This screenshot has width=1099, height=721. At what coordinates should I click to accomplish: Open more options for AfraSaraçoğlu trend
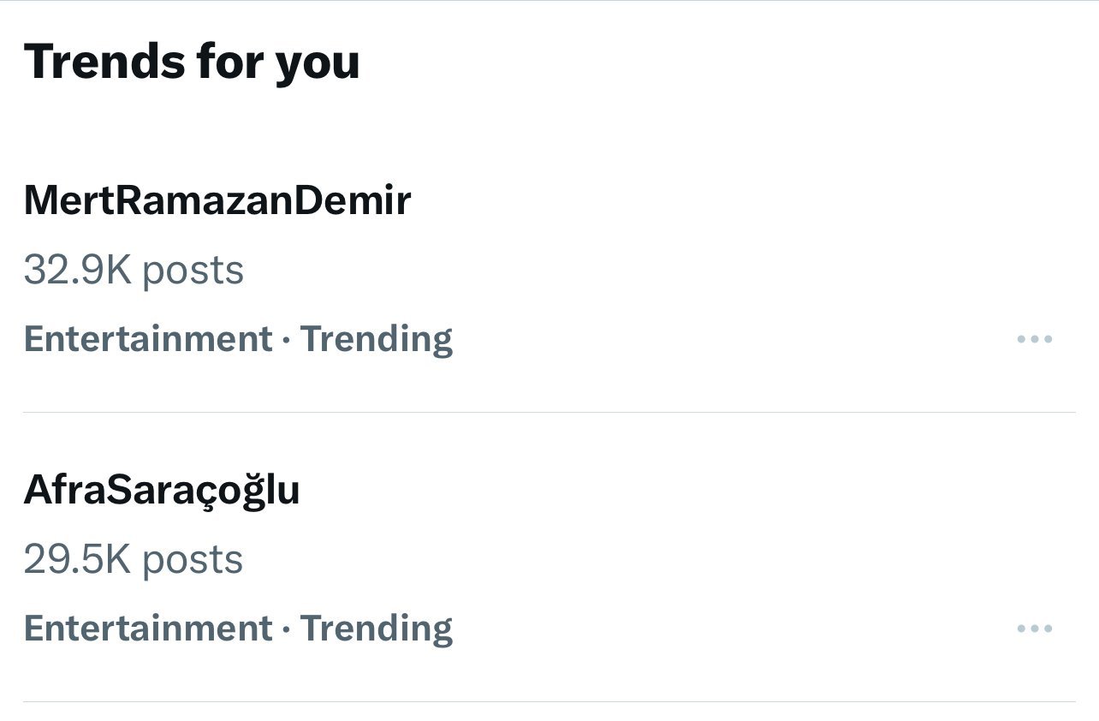pos(1034,629)
